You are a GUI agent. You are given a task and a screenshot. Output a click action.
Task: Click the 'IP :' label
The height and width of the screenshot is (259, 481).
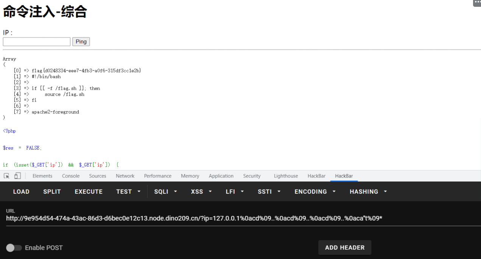pyautogui.click(x=8, y=33)
